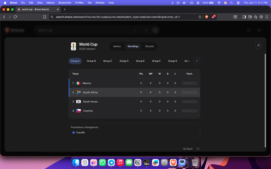
Task: Click the MP column header
Action: click(151, 74)
